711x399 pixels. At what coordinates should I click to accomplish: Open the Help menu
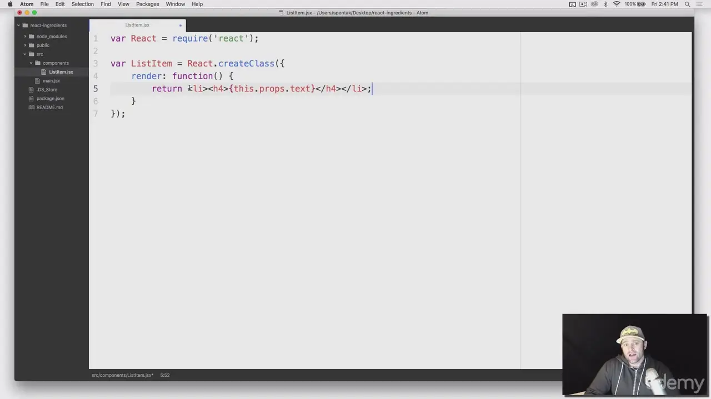tap(197, 4)
